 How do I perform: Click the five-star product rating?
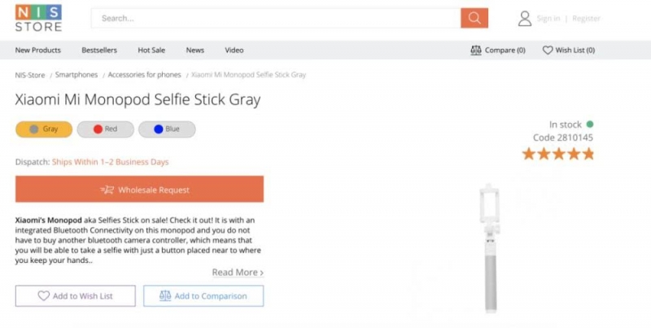pos(558,154)
